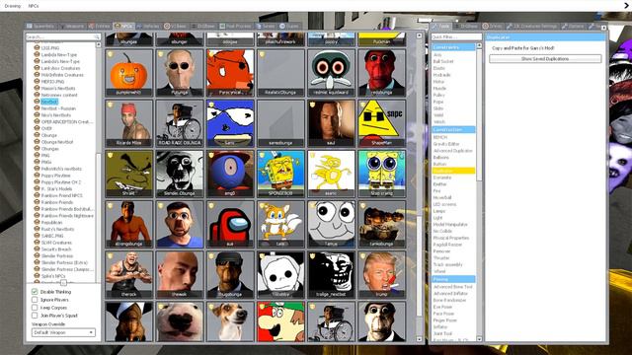Click tool list scrollbar down arrow
Image resolution: width=632 pixels, height=355 pixels.
(x=479, y=339)
